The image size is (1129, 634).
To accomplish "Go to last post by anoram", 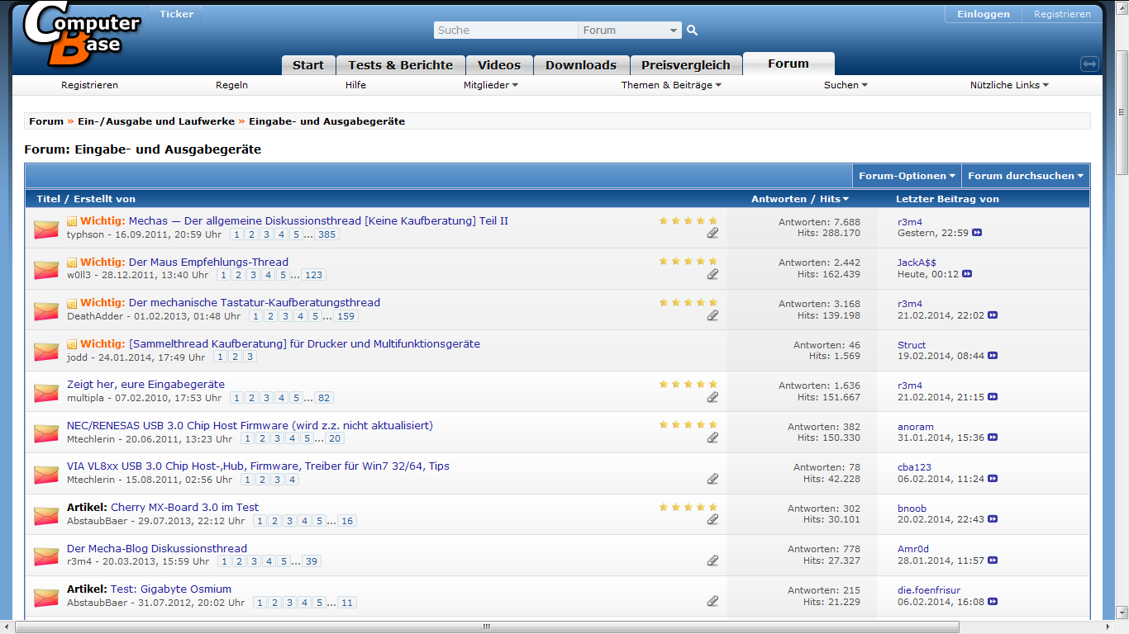I will click(x=993, y=438).
